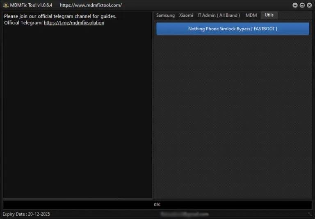315x219 pixels.
Task: Click the Expiry Date label in status bar
Action: point(26,214)
